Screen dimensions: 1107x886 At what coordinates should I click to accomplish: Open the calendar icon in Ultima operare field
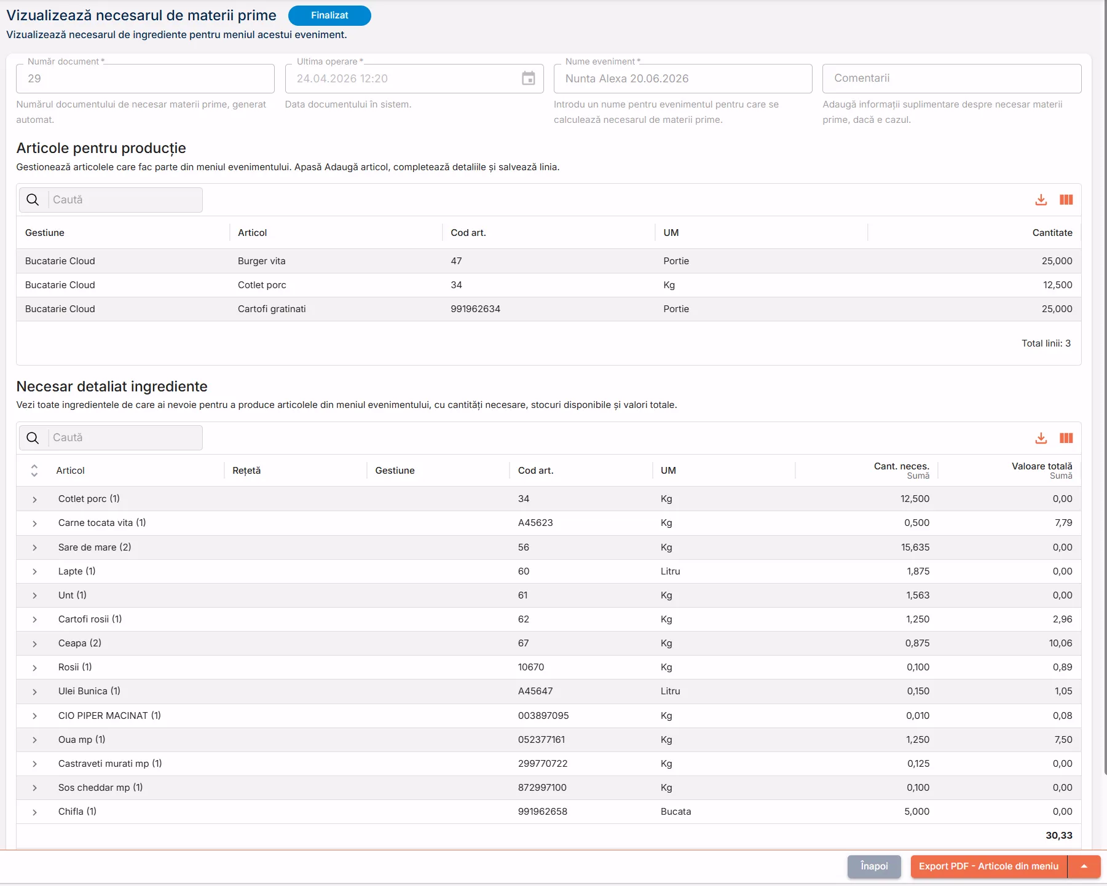click(x=528, y=79)
